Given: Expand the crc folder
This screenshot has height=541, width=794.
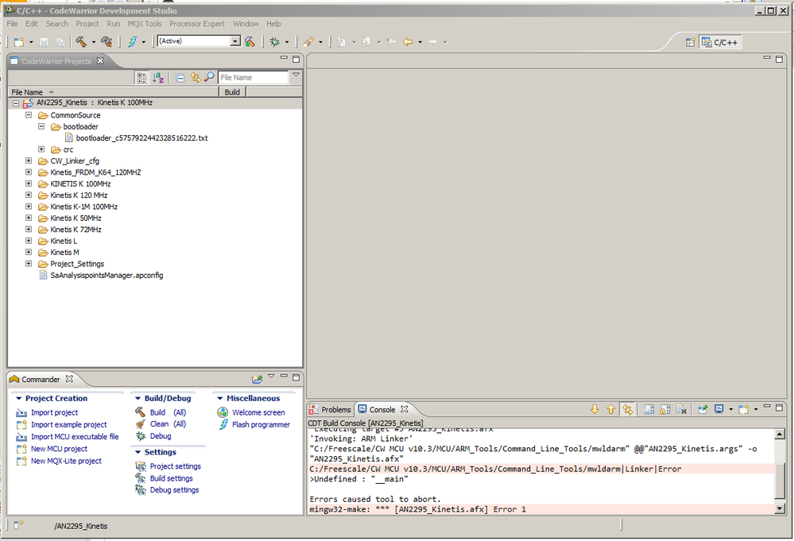Looking at the screenshot, I should (41, 149).
